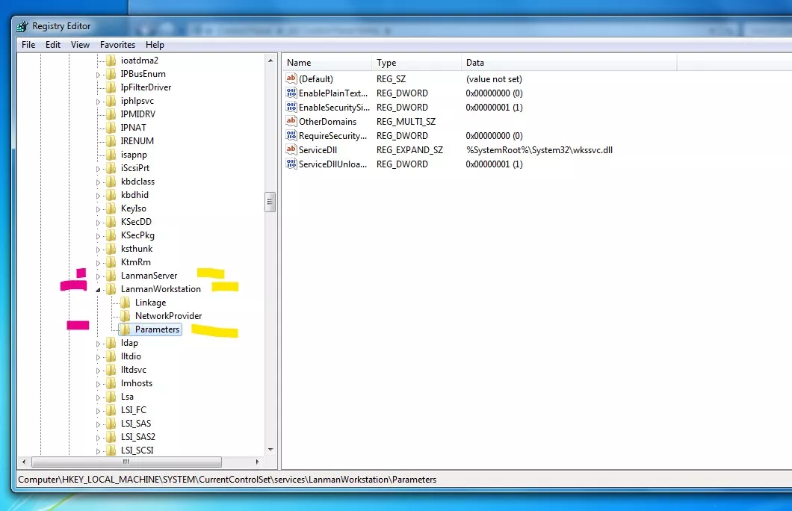Image resolution: width=792 pixels, height=511 pixels.
Task: Expand the iphlpsvc key
Action: pos(98,102)
